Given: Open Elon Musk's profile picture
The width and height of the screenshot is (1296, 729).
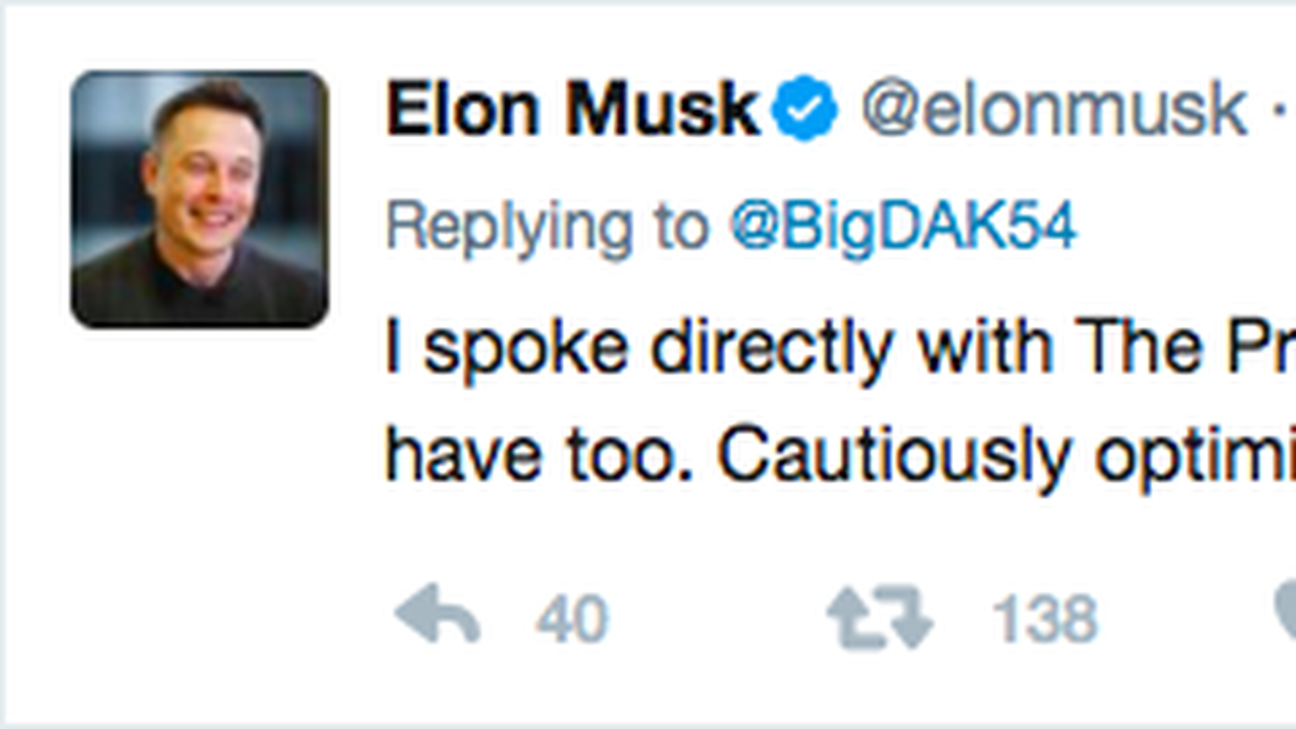Looking at the screenshot, I should 200,199.
